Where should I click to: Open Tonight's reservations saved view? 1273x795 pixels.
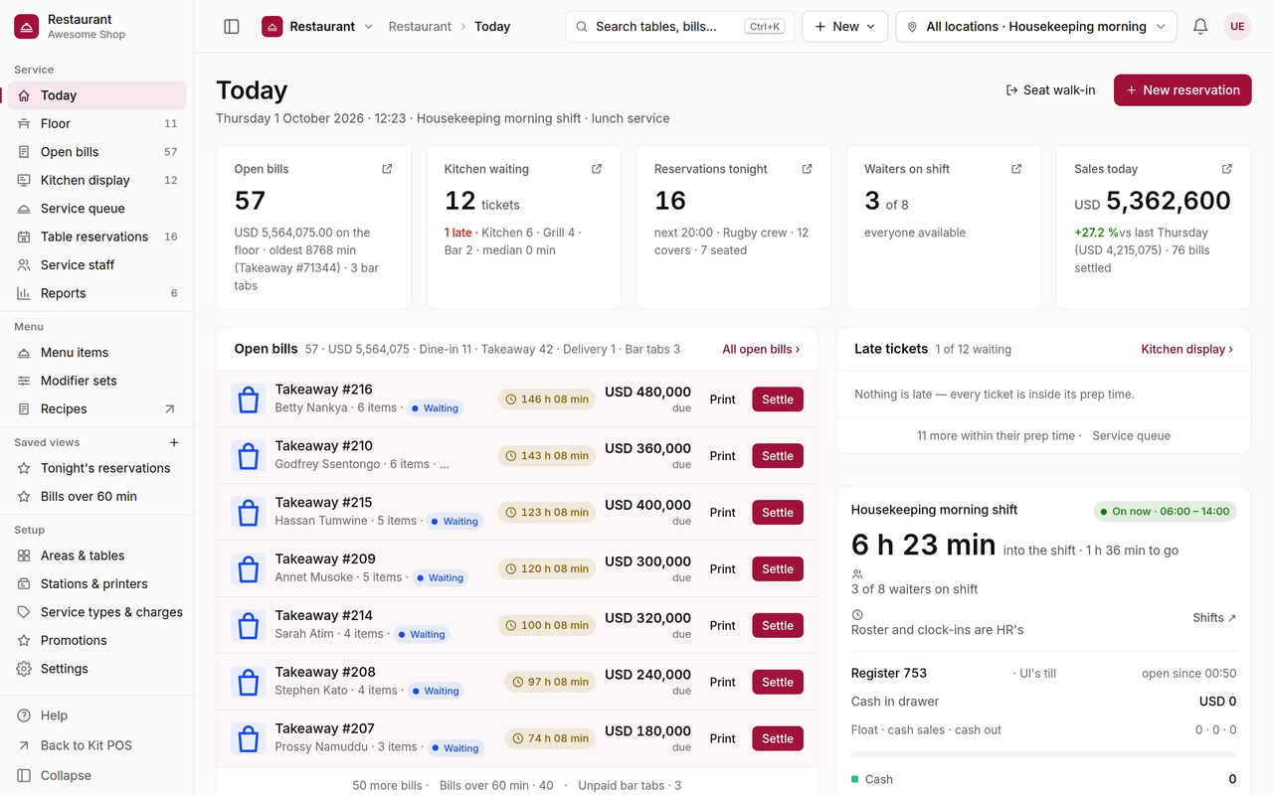[96, 468]
